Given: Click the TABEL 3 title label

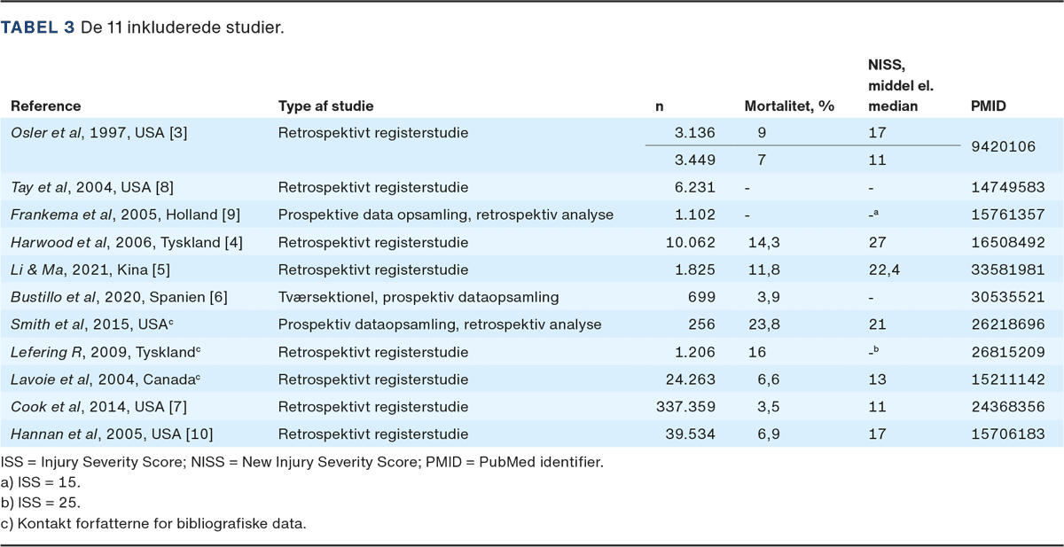Looking at the screenshot, I should (x=37, y=27).
